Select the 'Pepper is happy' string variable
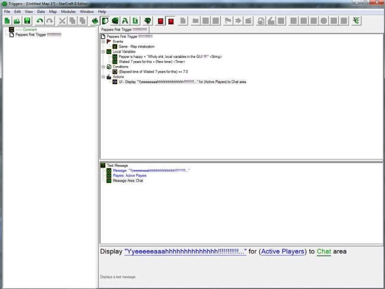The height and width of the screenshot is (289, 385). pos(170,56)
